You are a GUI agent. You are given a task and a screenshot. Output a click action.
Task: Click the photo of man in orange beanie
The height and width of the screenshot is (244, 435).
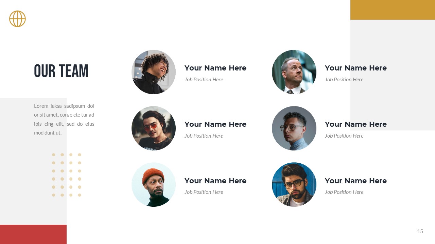coord(154,185)
